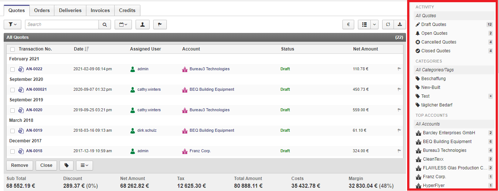Click the euro currency button
499x191 pixels.
[348, 25]
